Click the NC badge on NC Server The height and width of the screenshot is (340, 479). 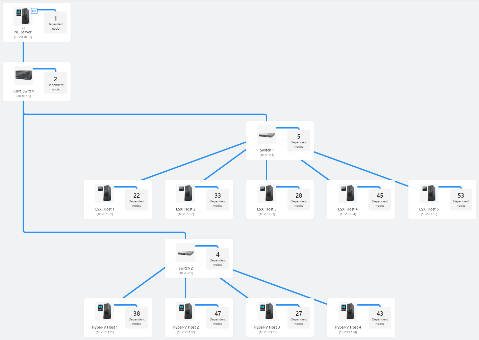point(34,11)
